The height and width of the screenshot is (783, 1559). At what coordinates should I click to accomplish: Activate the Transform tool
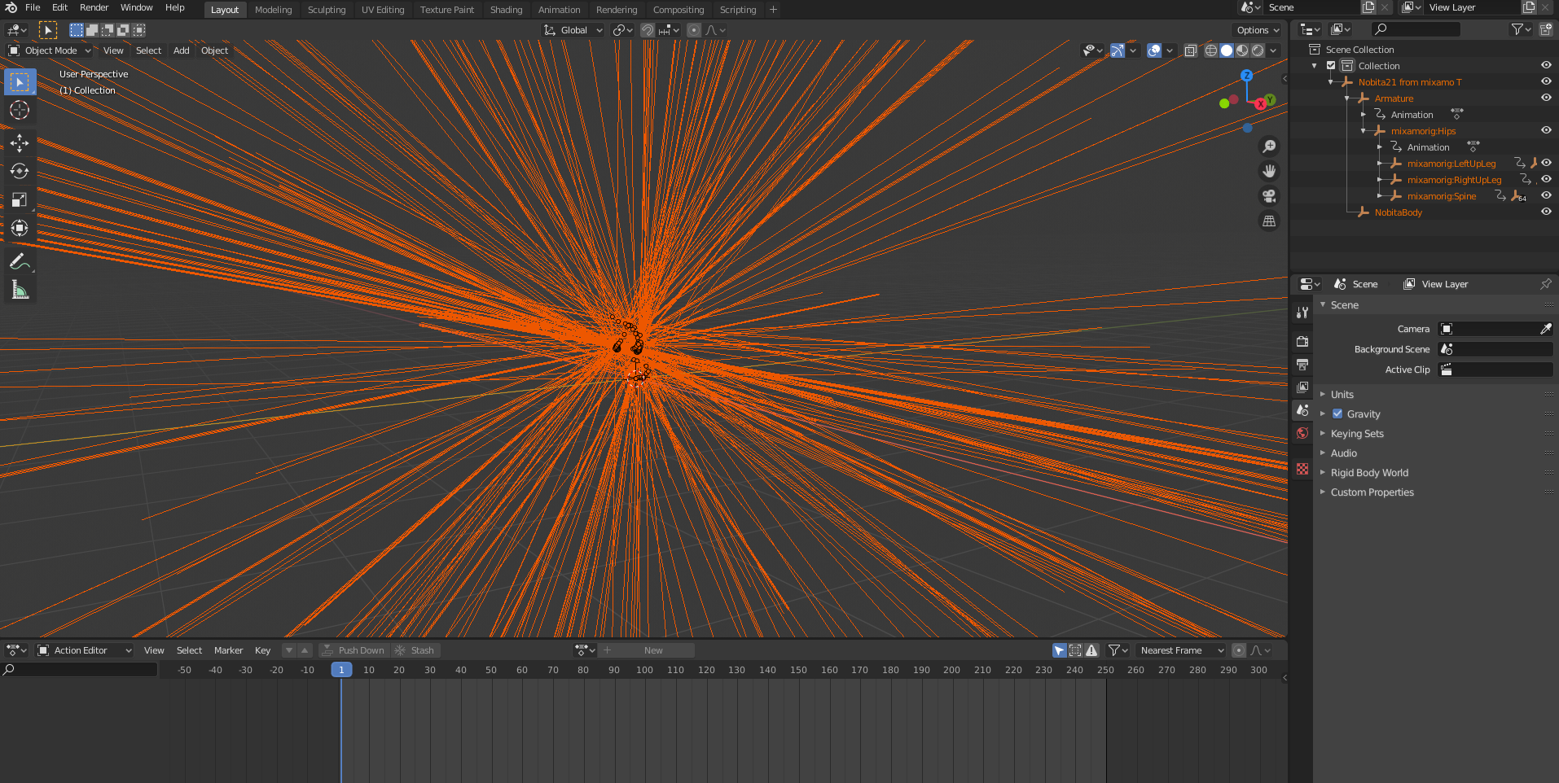(x=20, y=229)
